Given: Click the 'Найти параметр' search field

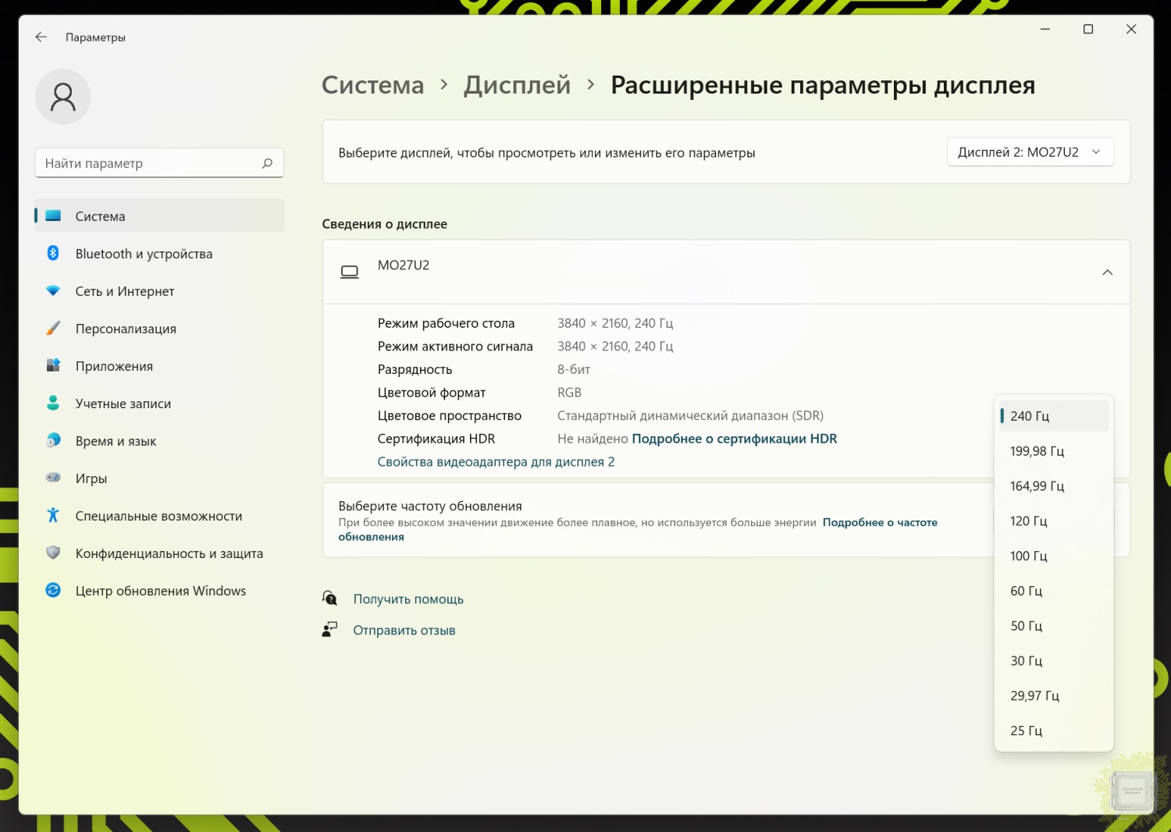Looking at the screenshot, I should tap(148, 163).
